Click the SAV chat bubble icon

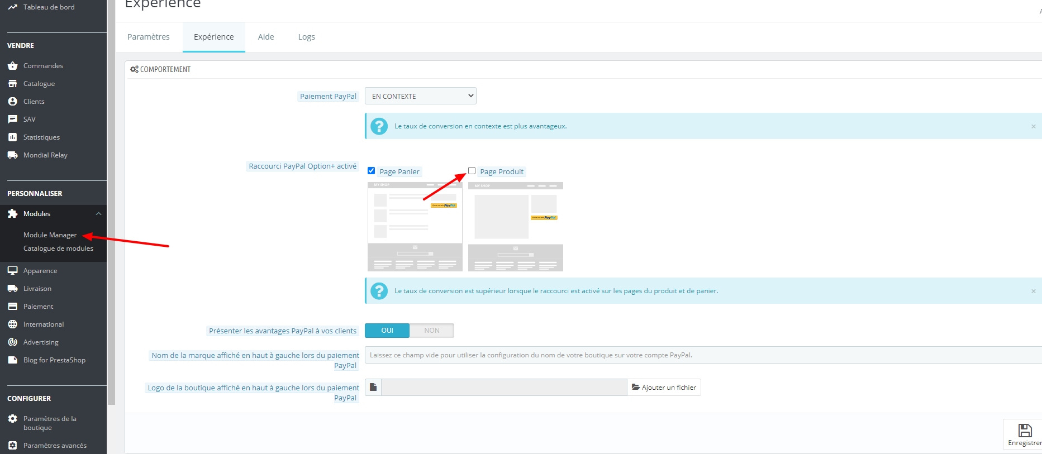[x=12, y=120]
